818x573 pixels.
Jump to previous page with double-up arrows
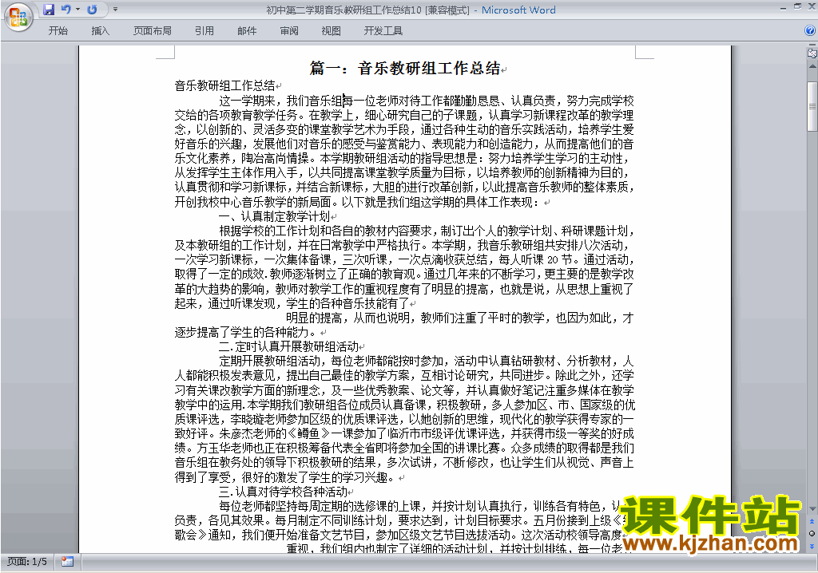click(x=812, y=521)
